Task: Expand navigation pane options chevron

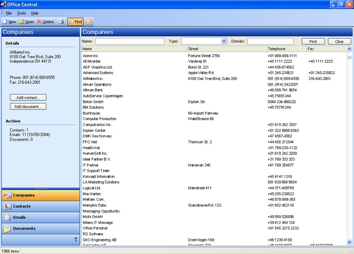Action: (x=76, y=240)
